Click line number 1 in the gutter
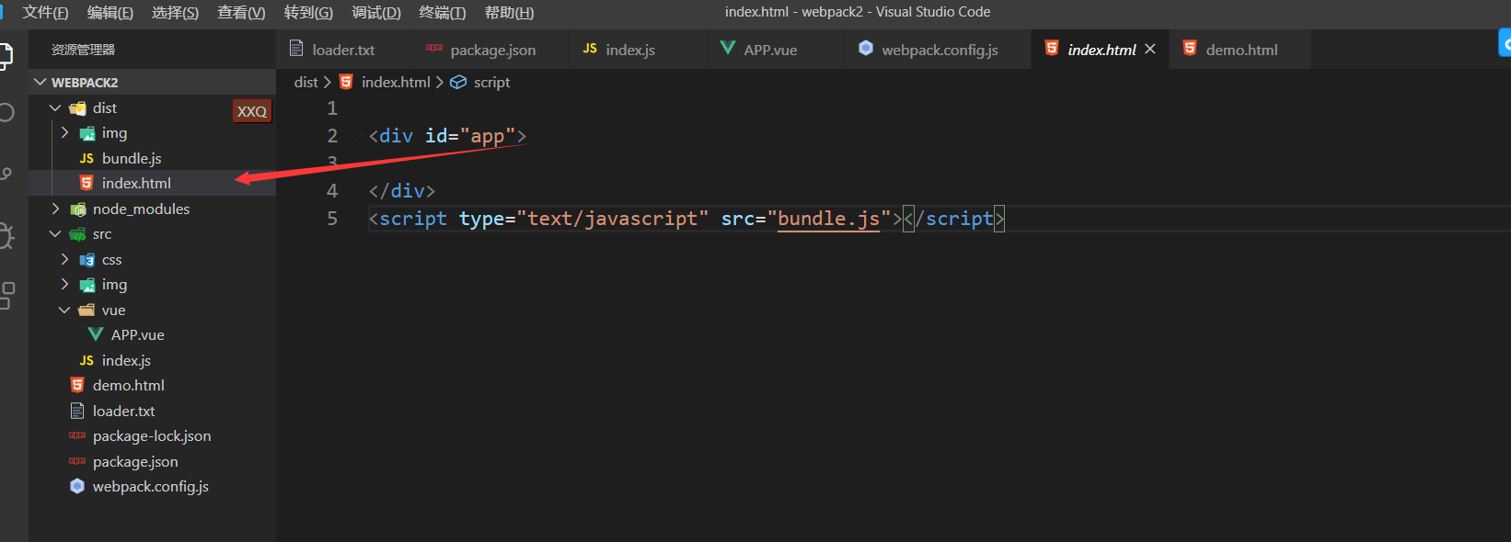The image size is (1511, 542). tap(332, 108)
